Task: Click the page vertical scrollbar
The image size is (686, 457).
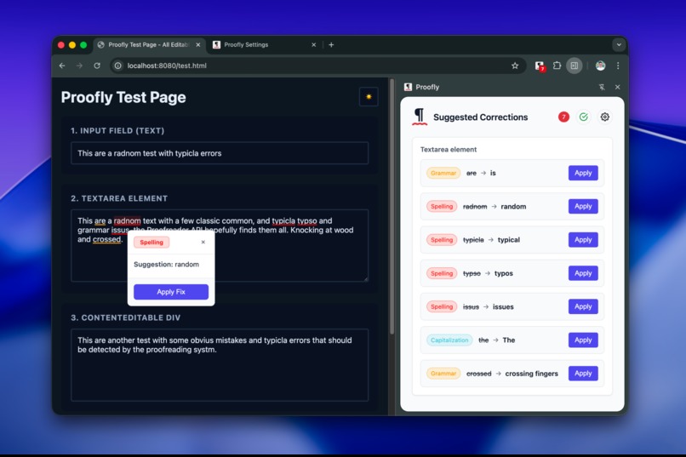Action: (392, 207)
